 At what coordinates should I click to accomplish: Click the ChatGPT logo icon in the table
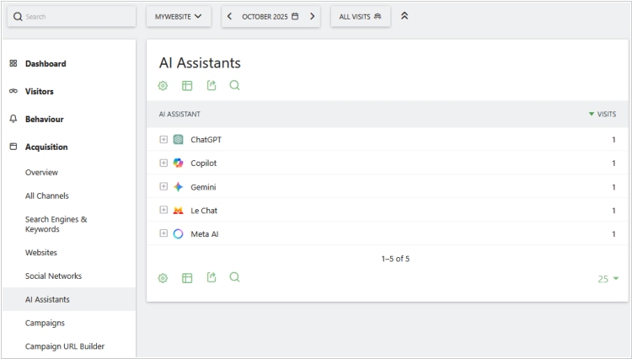click(x=178, y=140)
